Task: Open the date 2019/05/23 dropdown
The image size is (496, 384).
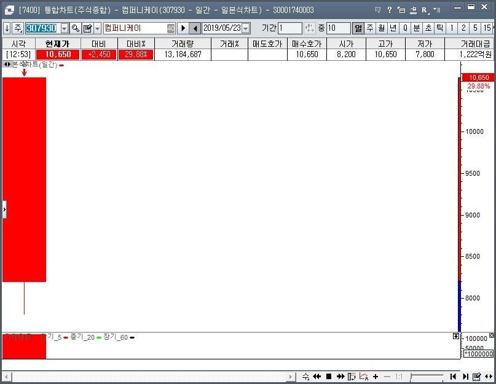Action: pyautogui.click(x=246, y=28)
